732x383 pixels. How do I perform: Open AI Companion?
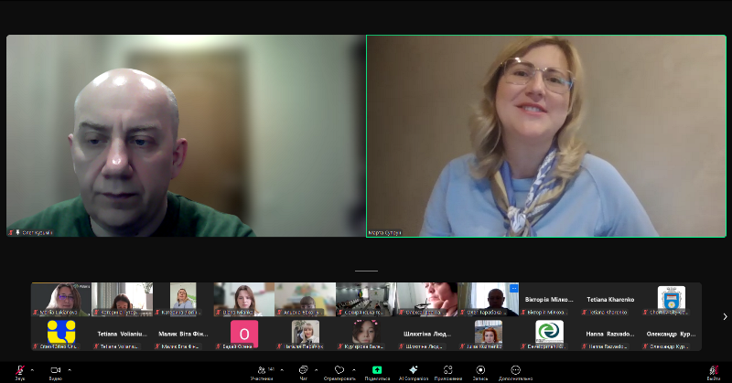click(414, 372)
